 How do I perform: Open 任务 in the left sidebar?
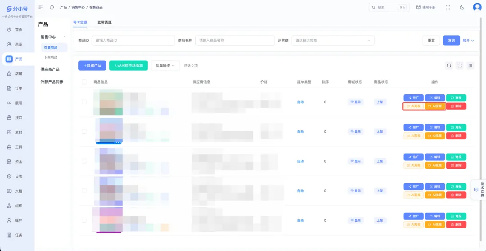[18, 235]
